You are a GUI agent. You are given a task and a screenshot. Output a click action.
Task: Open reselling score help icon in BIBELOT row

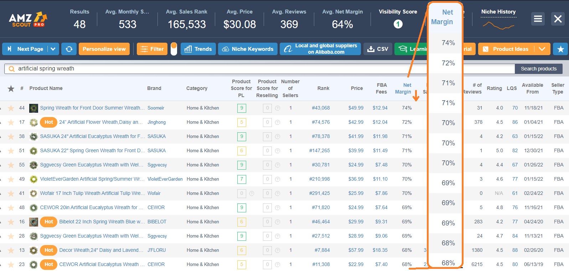tap(278, 222)
